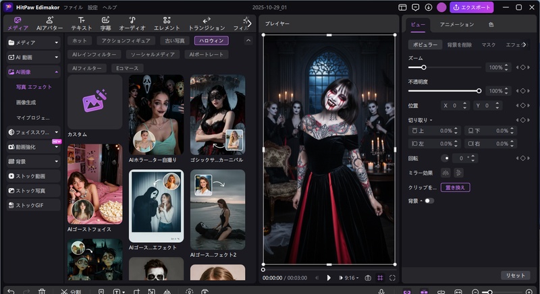Add a keyframe for 位置 position
This screenshot has width=540, height=294.
point(522,106)
